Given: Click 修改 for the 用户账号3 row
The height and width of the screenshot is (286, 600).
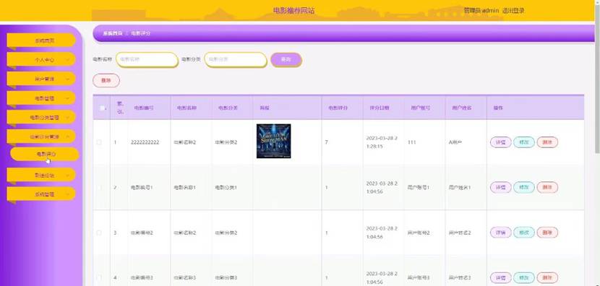Looking at the screenshot, I should pos(524,277).
